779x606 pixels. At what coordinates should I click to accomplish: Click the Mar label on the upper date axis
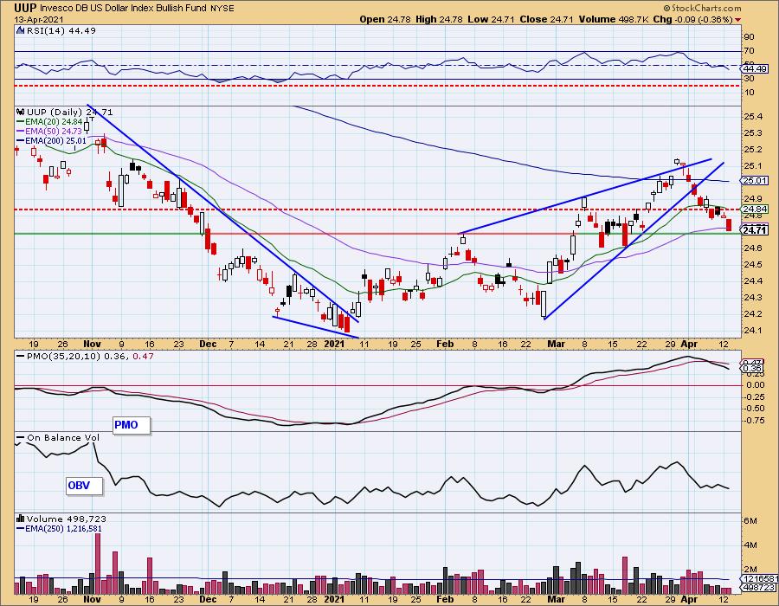click(557, 344)
